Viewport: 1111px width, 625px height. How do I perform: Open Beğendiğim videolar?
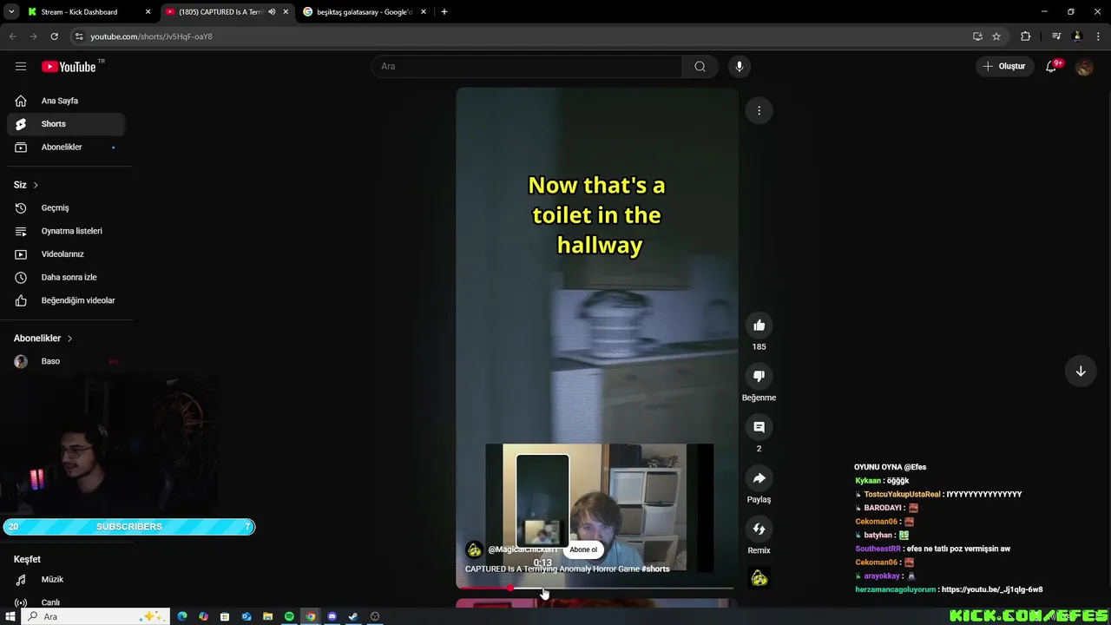coord(66,300)
